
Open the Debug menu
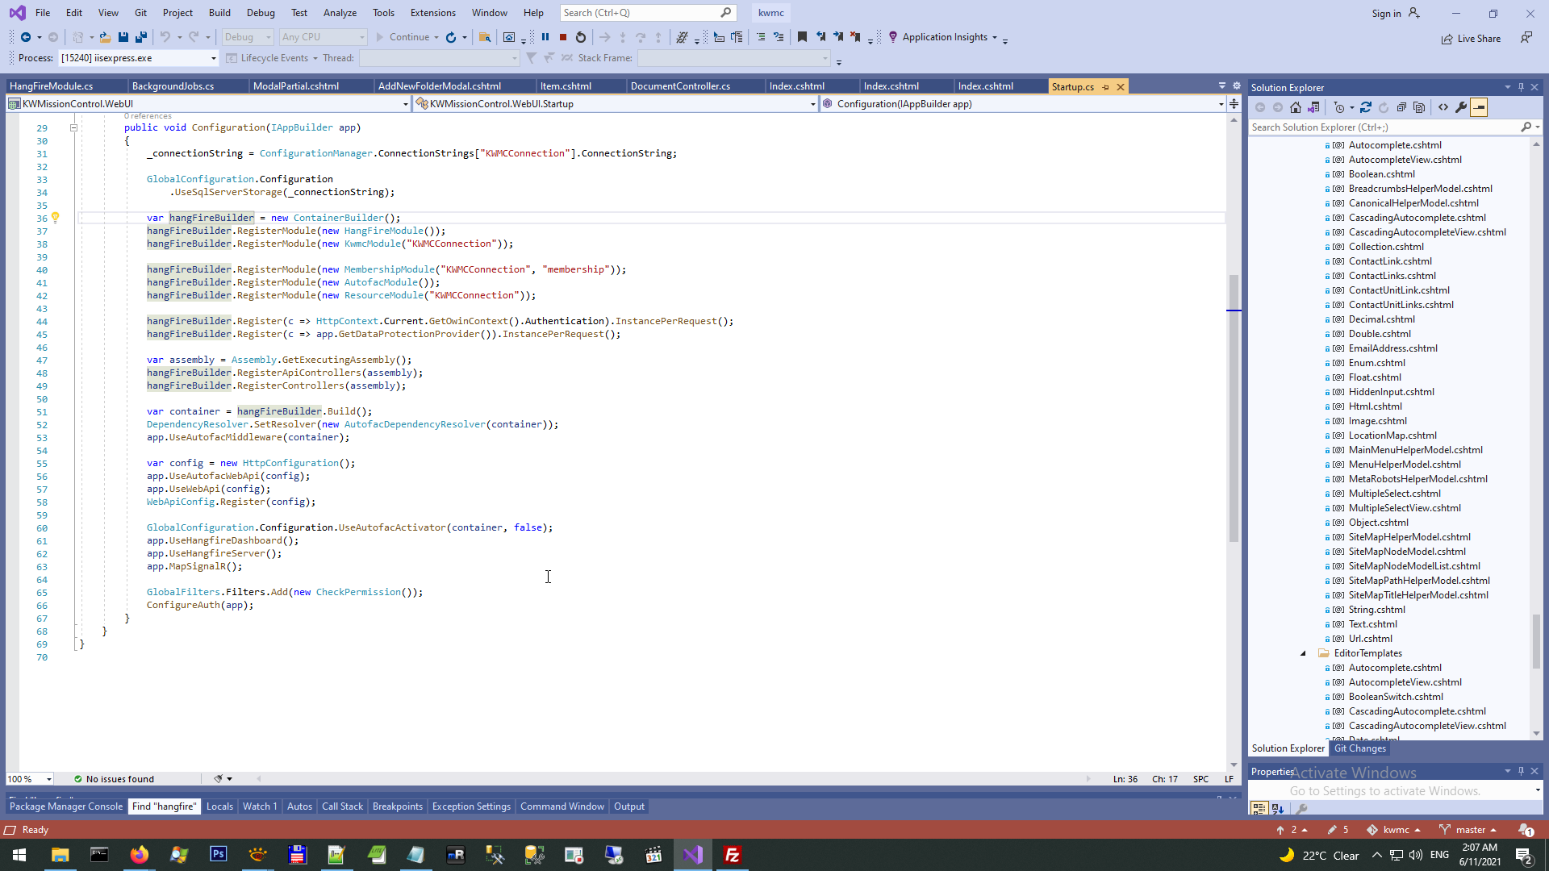260,13
